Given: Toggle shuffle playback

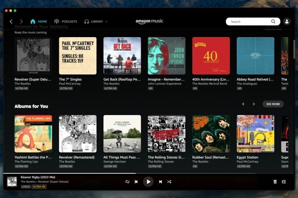Looking at the screenshot, I should coord(169,181).
